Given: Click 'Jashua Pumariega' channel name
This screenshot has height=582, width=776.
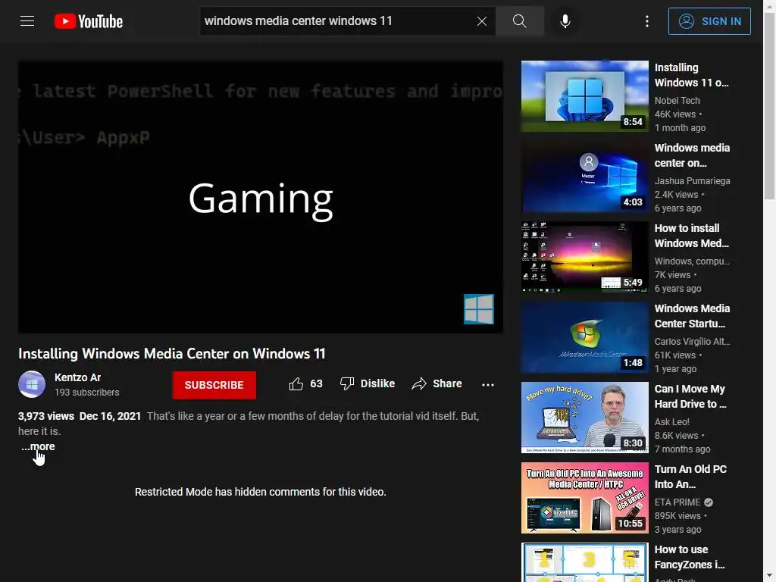Looking at the screenshot, I should point(692,180).
